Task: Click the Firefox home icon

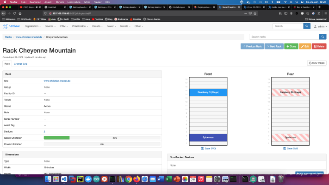Action: tap(20, 13)
